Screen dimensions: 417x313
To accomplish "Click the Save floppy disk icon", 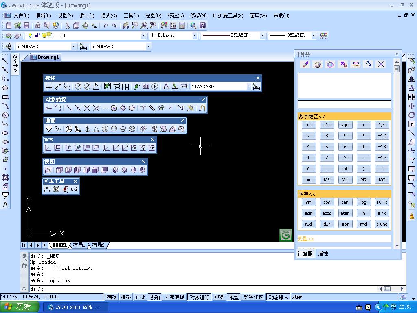I will pos(26,25).
